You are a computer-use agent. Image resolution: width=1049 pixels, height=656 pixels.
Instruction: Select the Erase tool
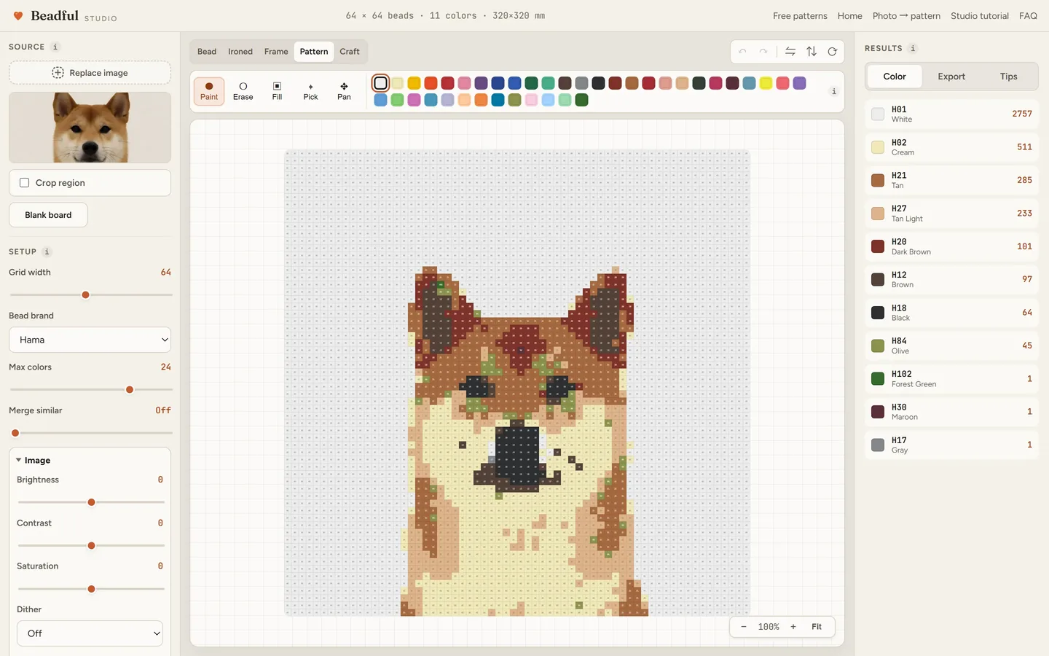click(x=243, y=91)
